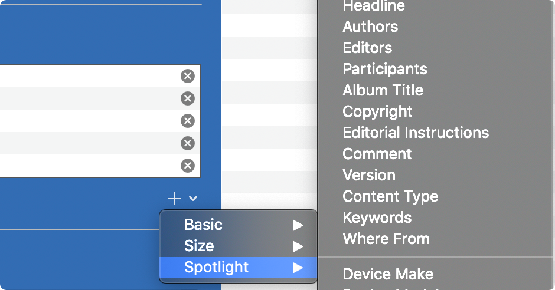Image resolution: width=555 pixels, height=290 pixels.
Task: Remove the first row via its X icon
Action: pos(188,76)
